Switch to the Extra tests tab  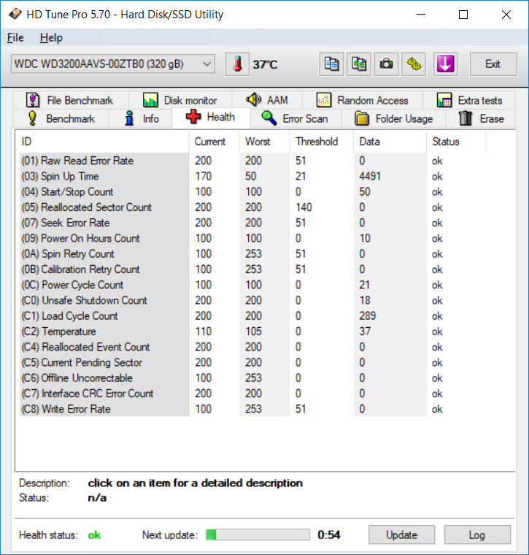[469, 100]
